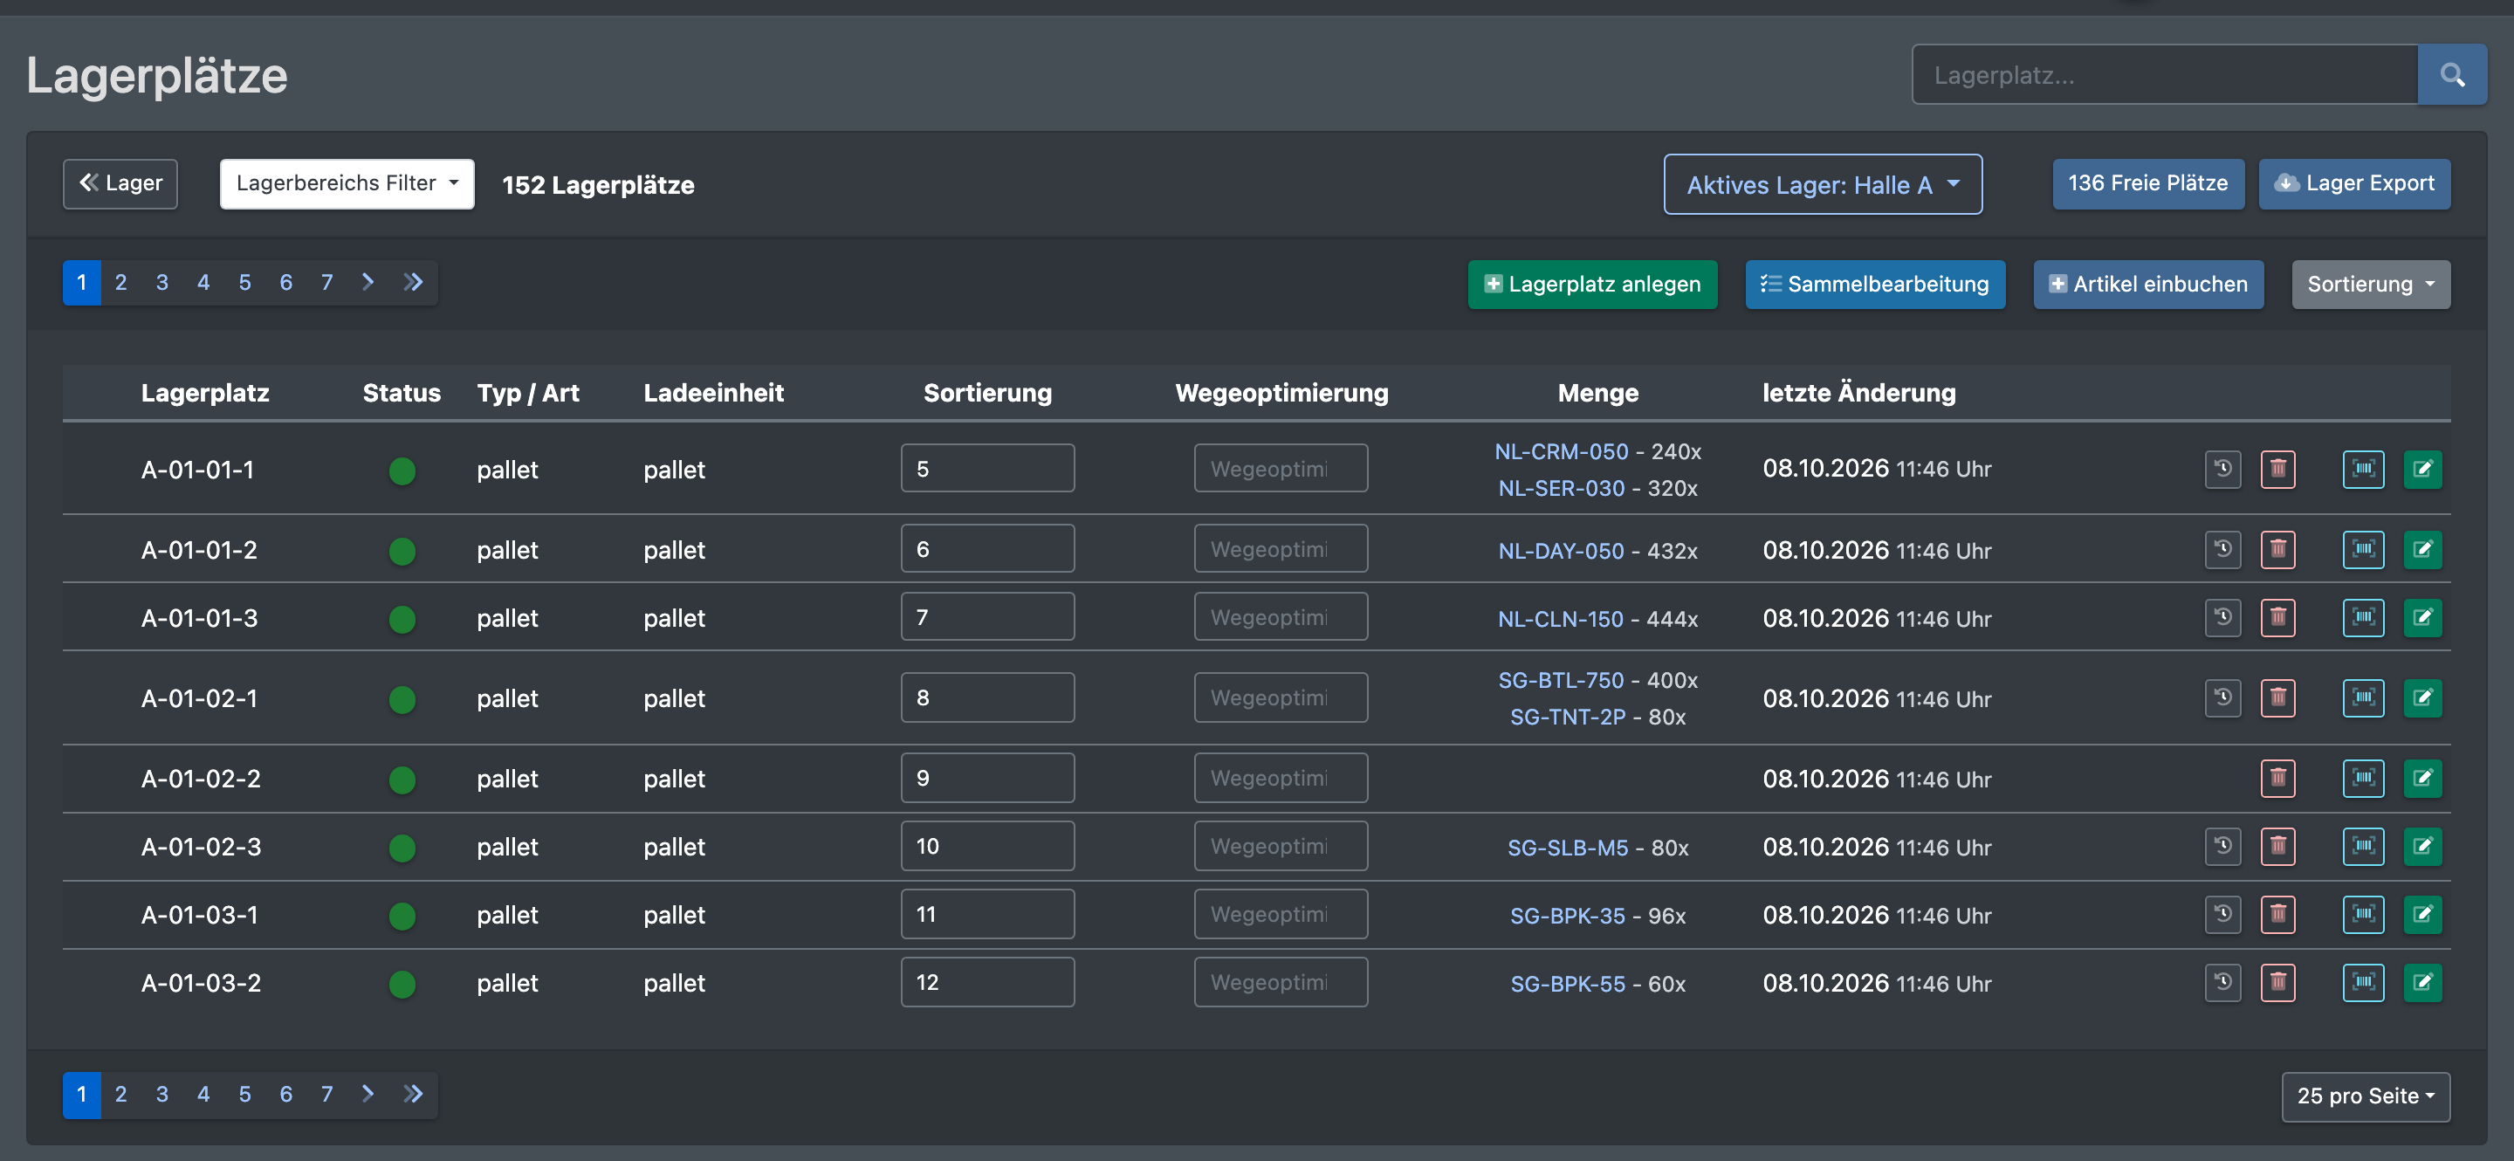Click the search magnifier icon button
Screen dimensions: 2514x1161
(x=2451, y=74)
